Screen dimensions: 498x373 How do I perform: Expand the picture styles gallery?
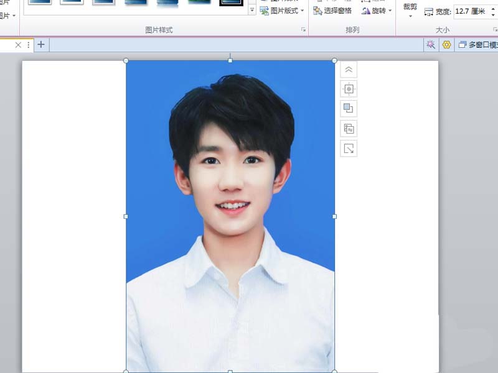coord(252,10)
